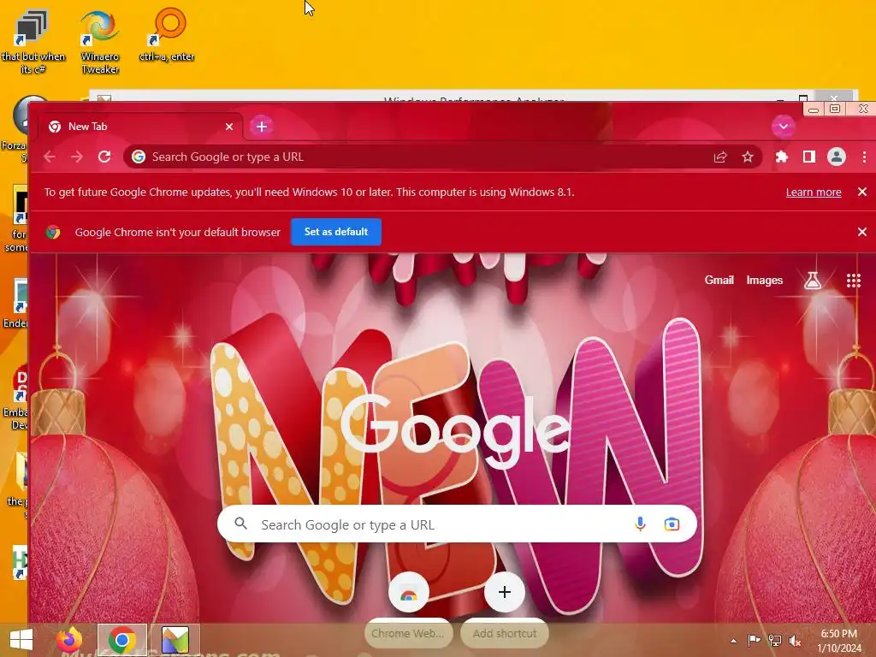
Task: Close the New Tab tab
Action: pos(229,127)
